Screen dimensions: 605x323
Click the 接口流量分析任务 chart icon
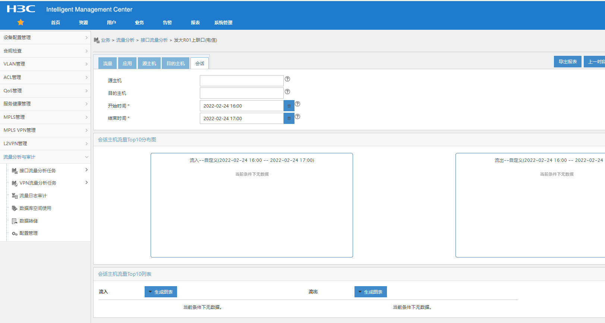(x=15, y=170)
